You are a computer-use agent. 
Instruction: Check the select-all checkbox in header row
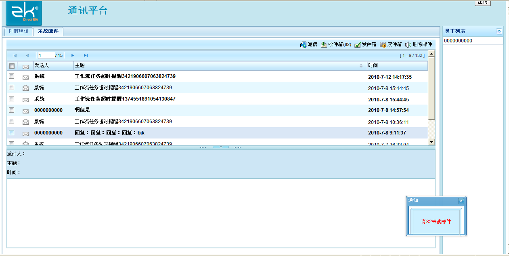pos(12,65)
